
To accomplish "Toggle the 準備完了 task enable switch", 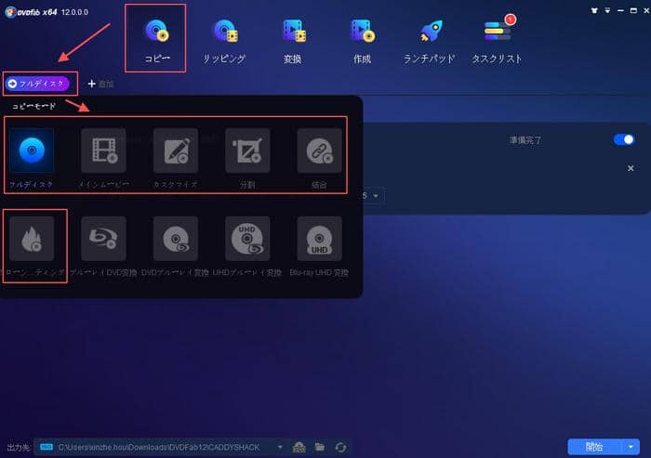I will coord(624,139).
